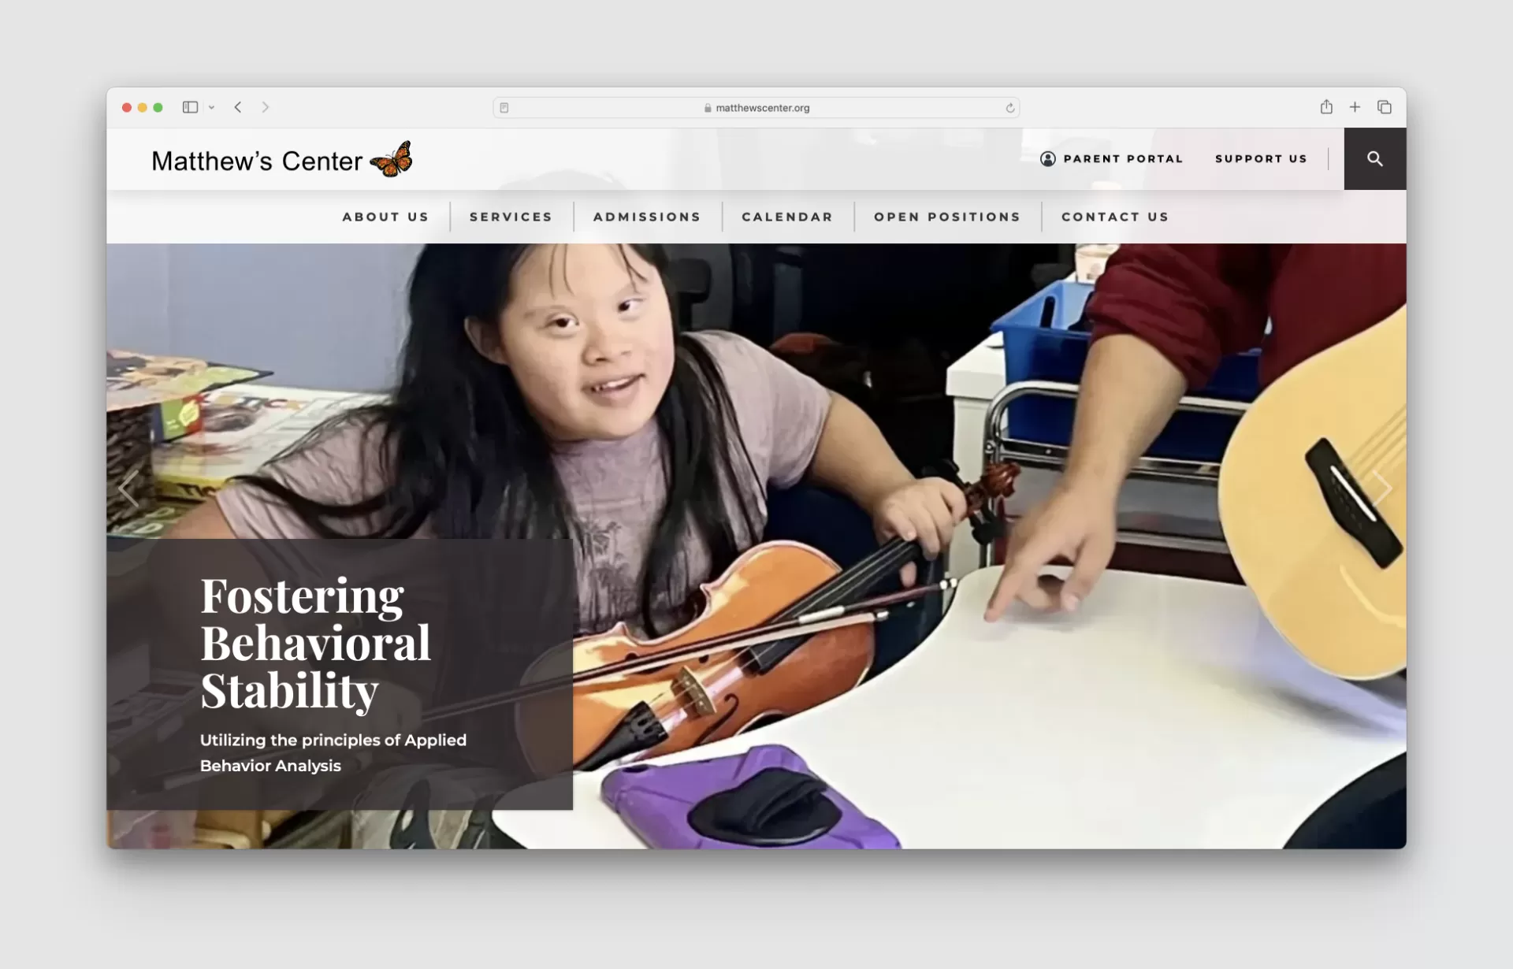This screenshot has height=969, width=1513.
Task: Click the parent portal account icon
Action: click(x=1046, y=158)
